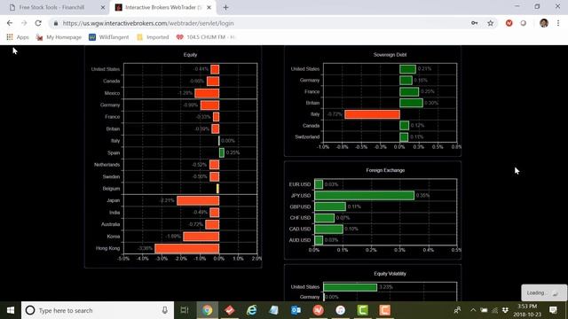Click the CAD.USD Foreign Exchange bar
Image resolution: width=568 pixels, height=319 pixels.
click(x=328, y=229)
